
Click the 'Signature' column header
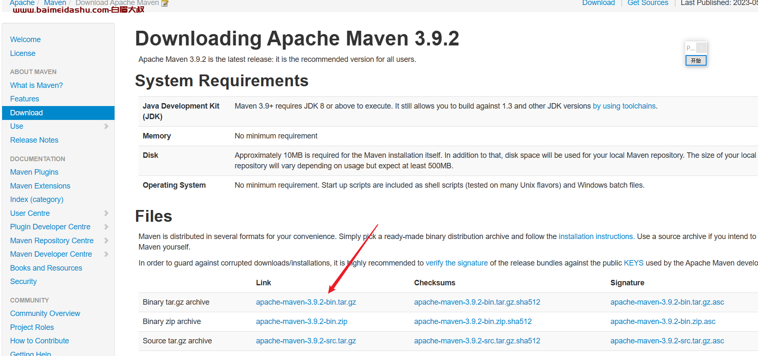(627, 283)
